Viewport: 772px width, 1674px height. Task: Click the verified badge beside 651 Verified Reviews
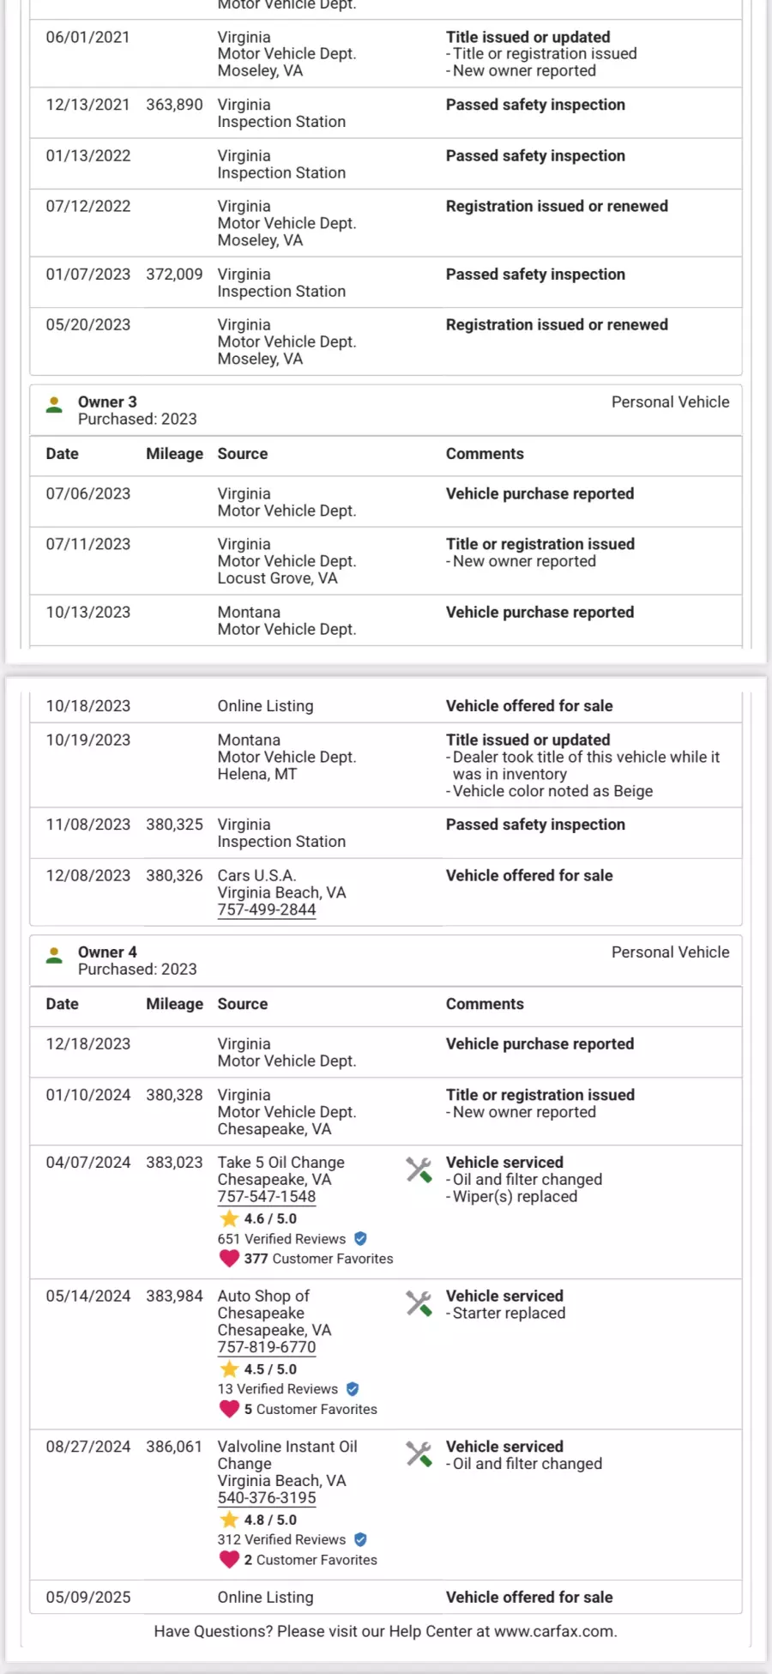[360, 1238]
